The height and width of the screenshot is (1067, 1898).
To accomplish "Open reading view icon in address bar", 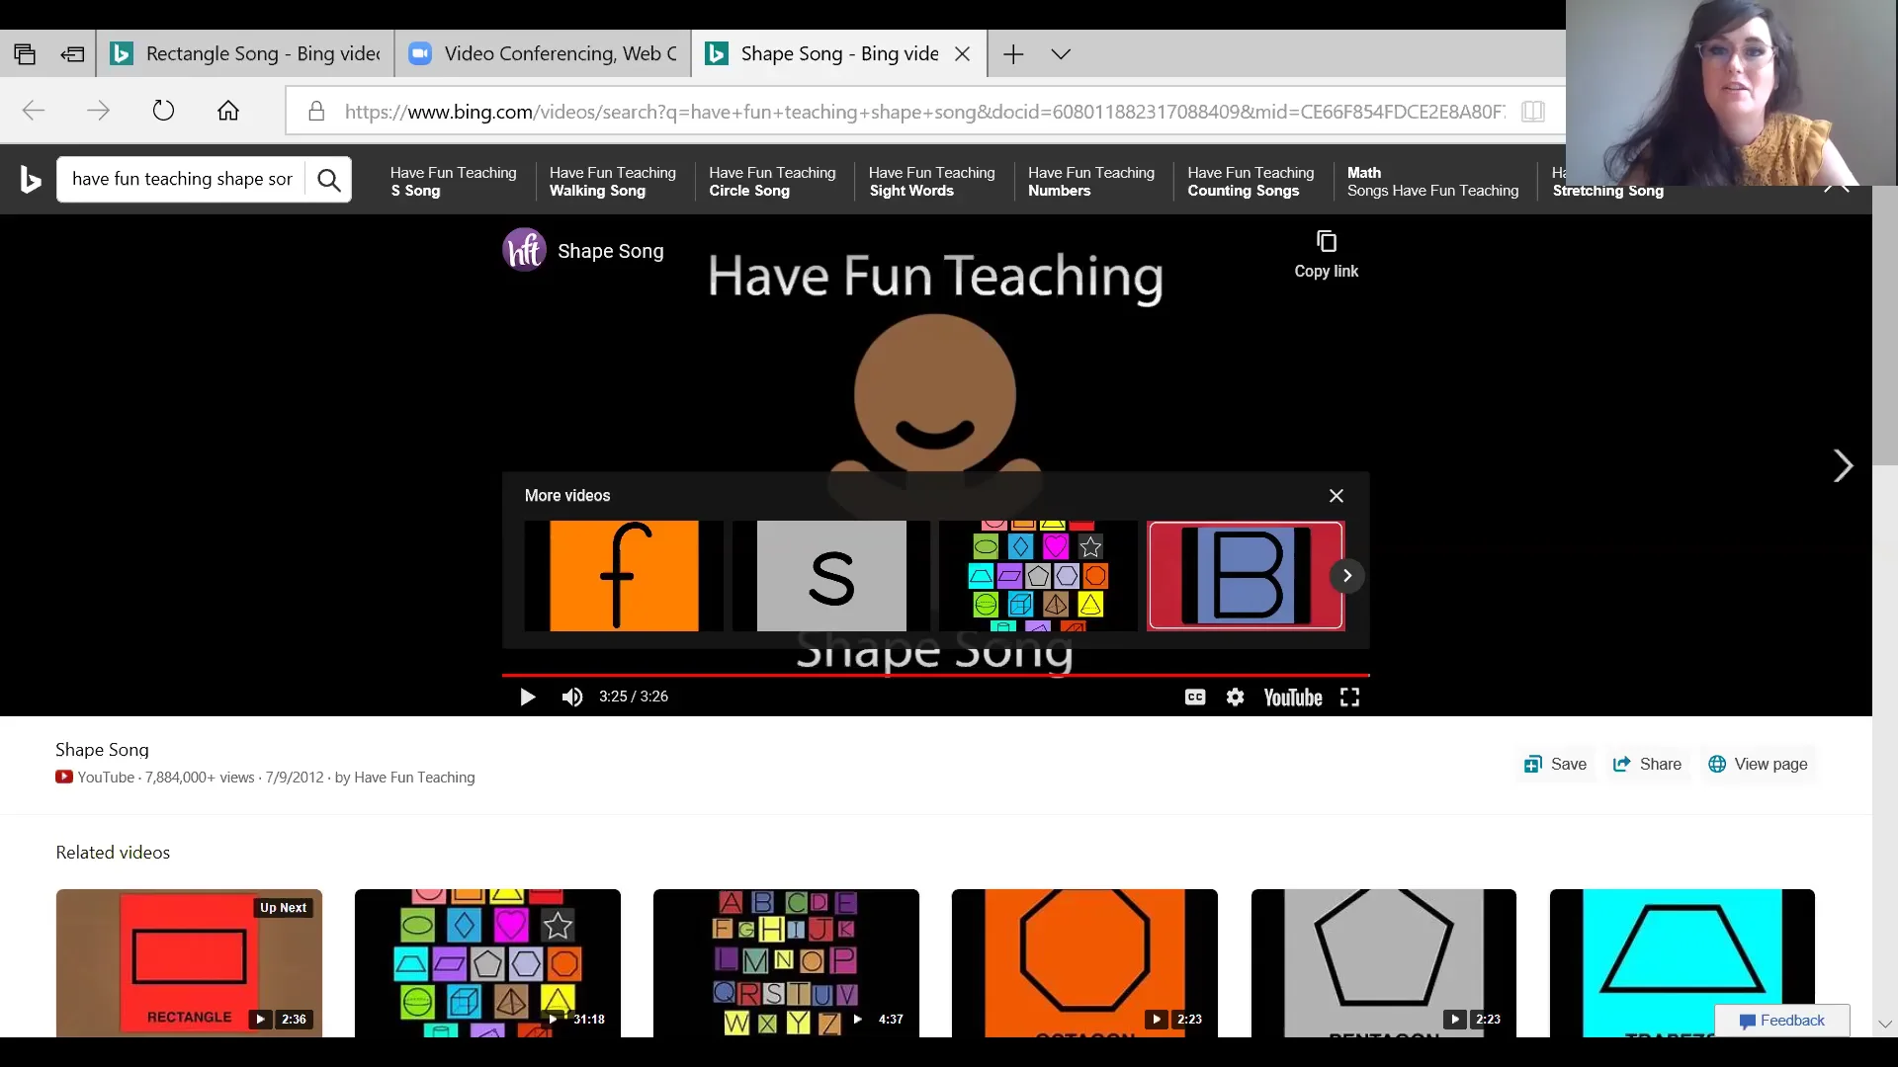I will pyautogui.click(x=1533, y=112).
